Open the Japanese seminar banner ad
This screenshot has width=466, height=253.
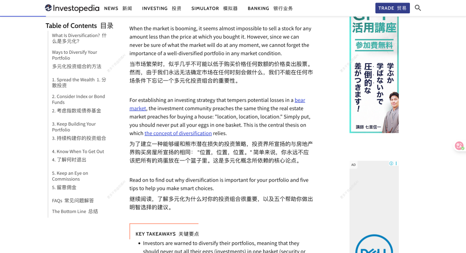pos(374,75)
